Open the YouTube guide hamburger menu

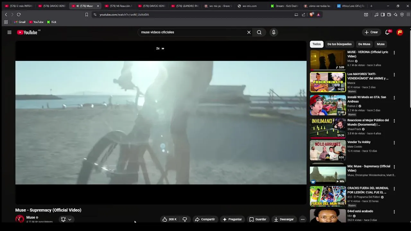click(9, 32)
